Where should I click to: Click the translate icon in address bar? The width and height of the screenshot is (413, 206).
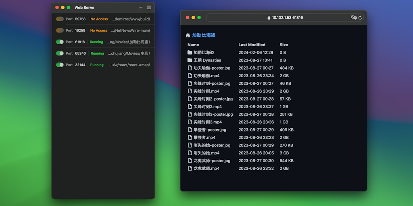pos(354,18)
